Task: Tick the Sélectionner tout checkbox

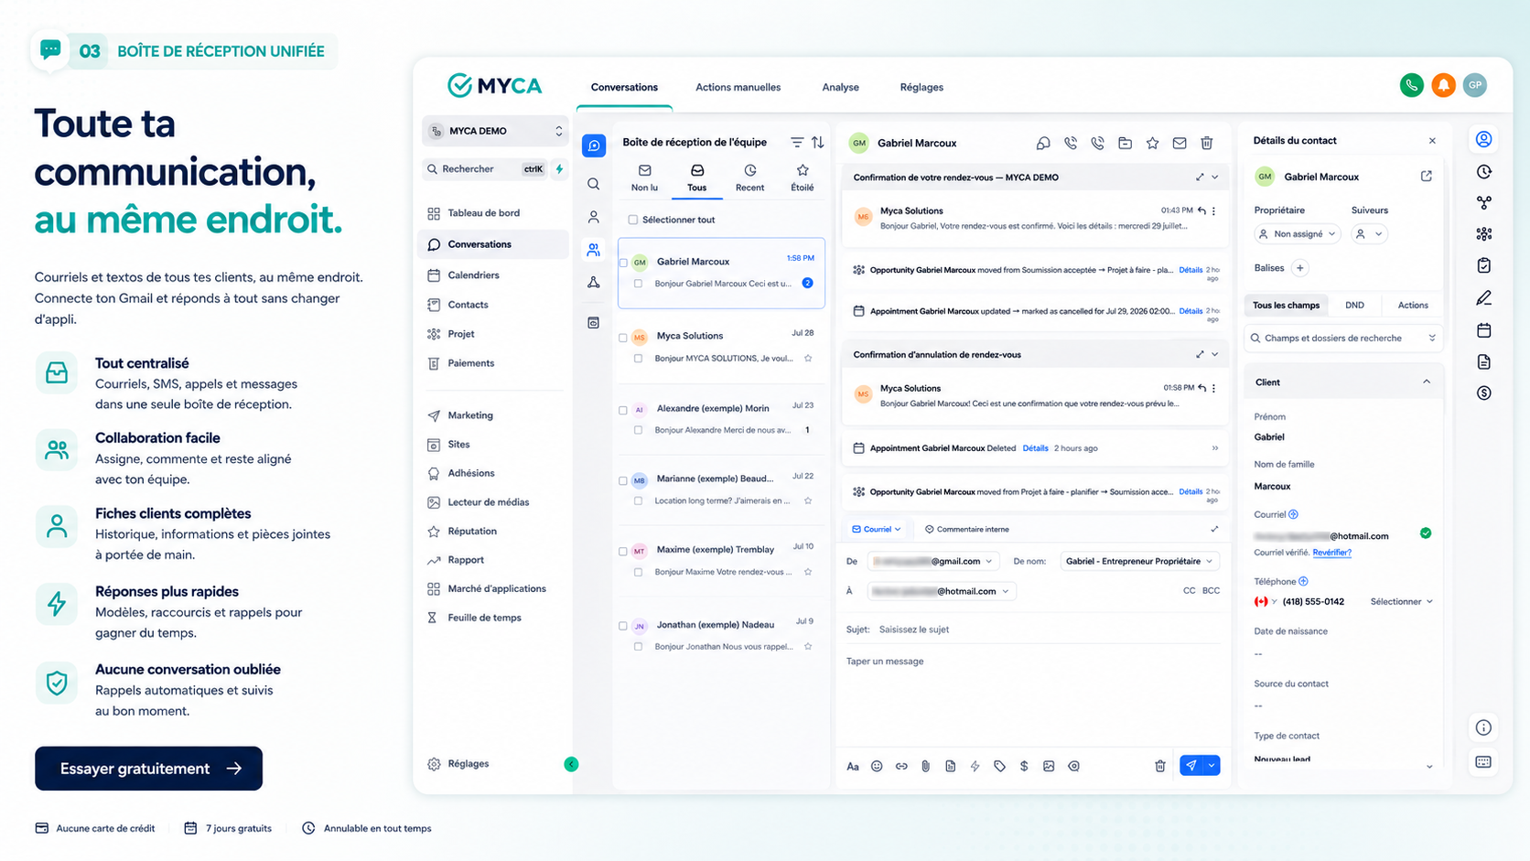Action: tap(632, 220)
